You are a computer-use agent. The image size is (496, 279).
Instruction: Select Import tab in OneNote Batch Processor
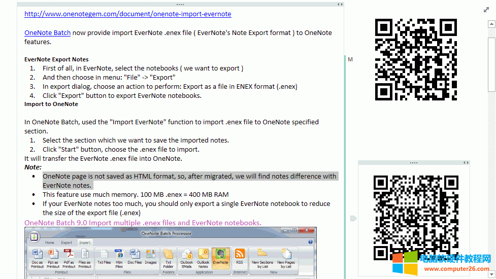pos(84,242)
